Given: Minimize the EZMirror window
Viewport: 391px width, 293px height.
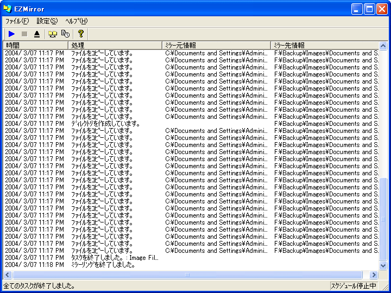Looking at the screenshot, I should [357, 9].
